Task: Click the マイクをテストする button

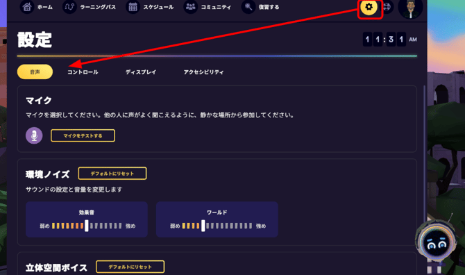Action: [x=83, y=135]
